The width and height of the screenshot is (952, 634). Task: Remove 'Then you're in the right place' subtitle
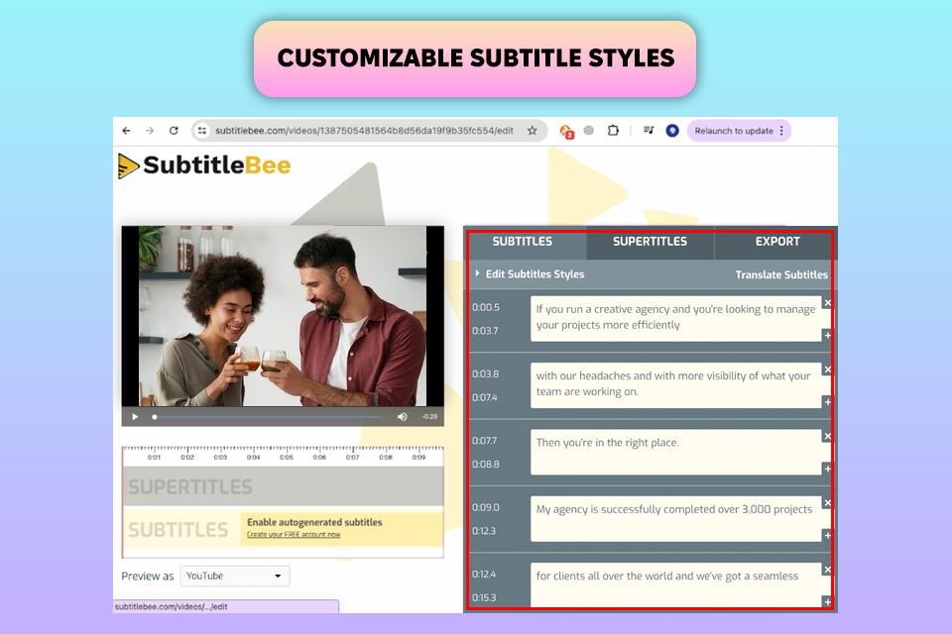(x=827, y=436)
